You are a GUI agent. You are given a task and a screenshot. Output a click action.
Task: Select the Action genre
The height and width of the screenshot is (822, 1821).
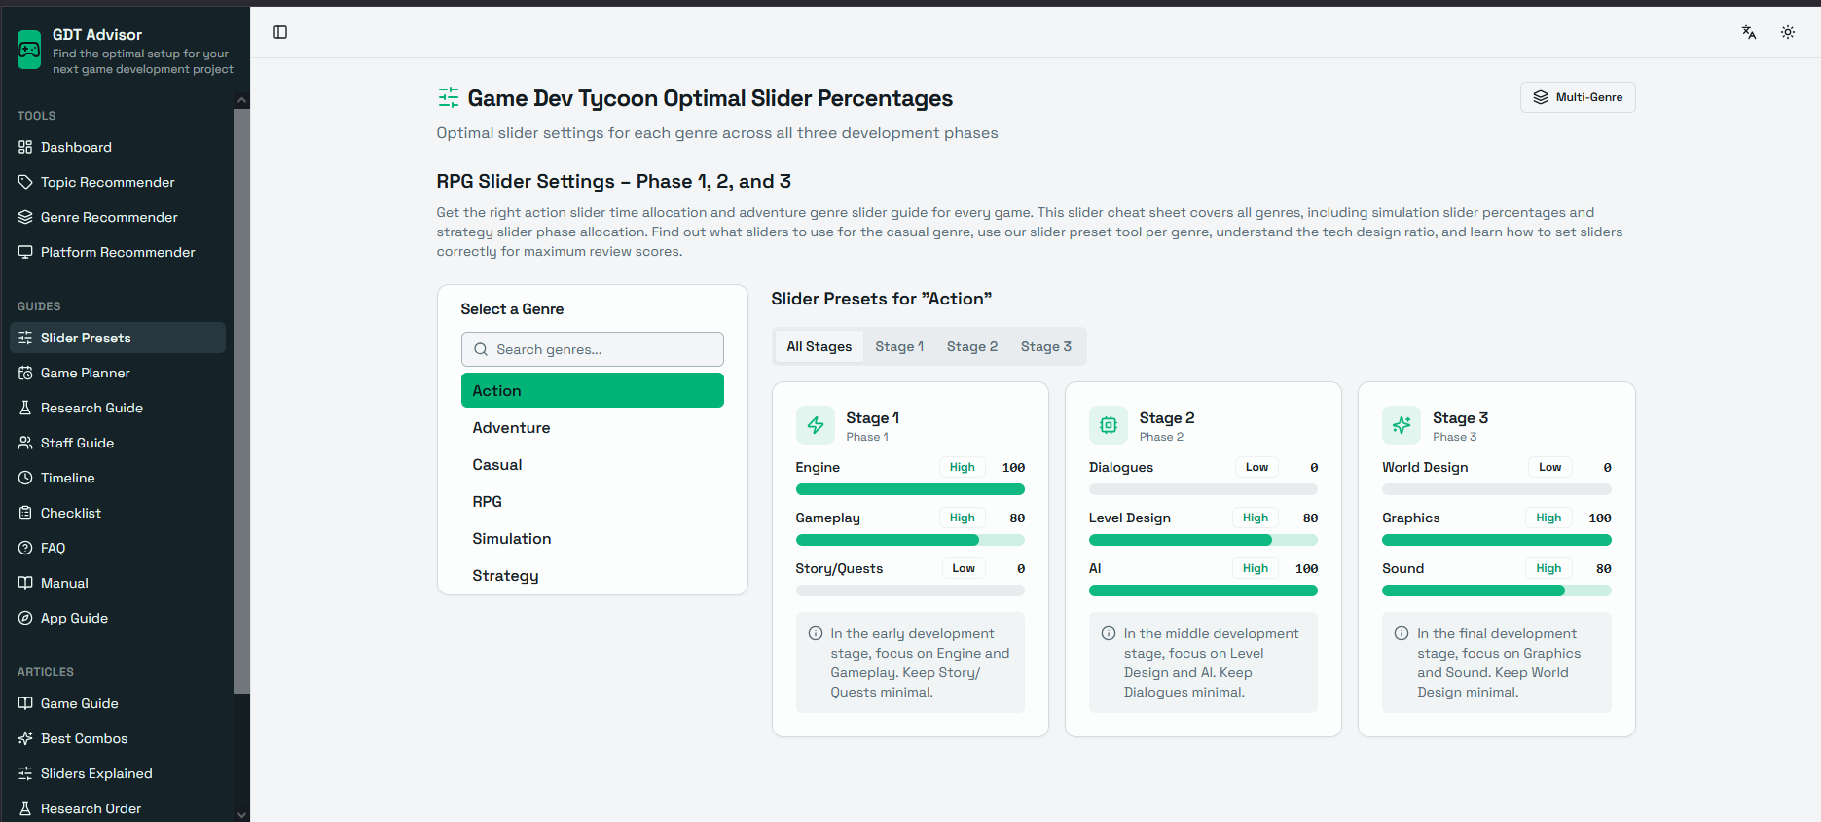point(593,390)
